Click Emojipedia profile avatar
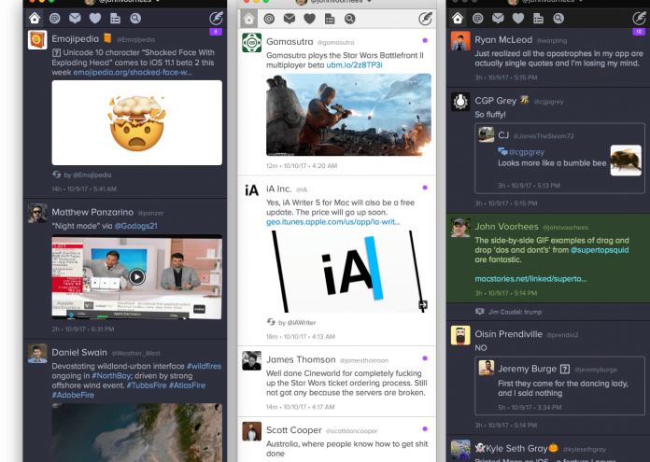650x462 pixels. [x=37, y=40]
